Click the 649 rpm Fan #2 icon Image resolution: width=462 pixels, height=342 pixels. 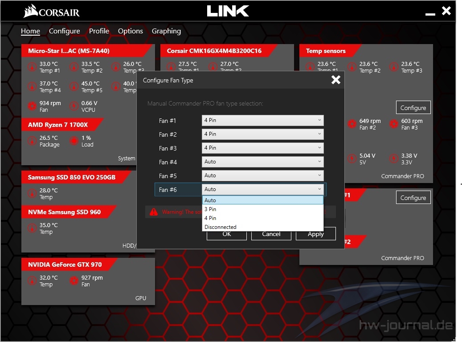(x=352, y=124)
